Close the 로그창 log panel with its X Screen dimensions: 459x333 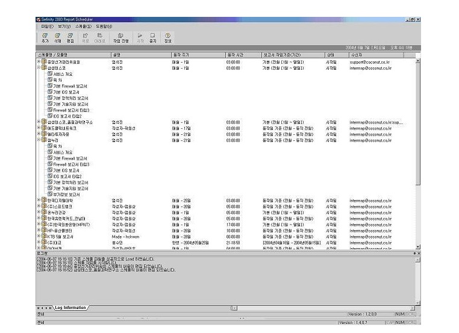pos(419,254)
